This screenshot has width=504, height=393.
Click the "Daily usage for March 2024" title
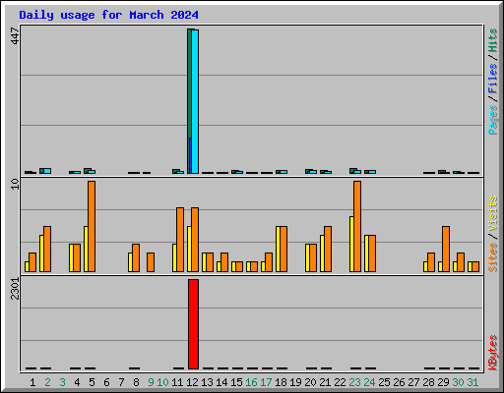coord(108,15)
